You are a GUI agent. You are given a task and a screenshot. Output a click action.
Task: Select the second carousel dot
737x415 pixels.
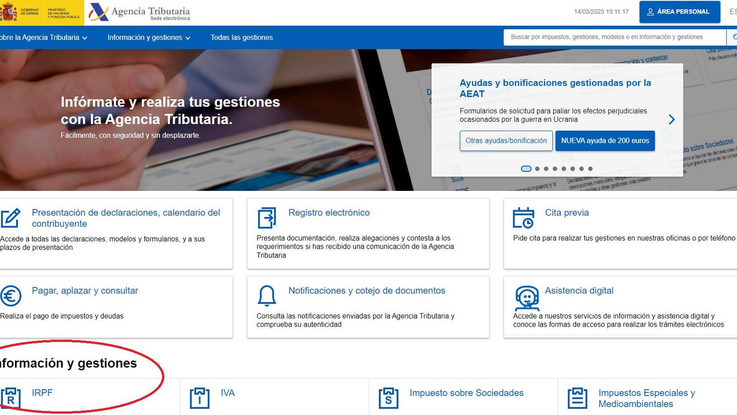[x=537, y=169]
